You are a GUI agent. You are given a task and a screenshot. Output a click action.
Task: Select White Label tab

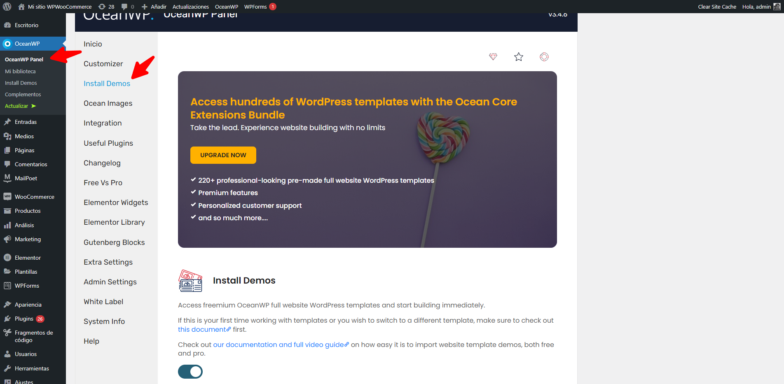(x=103, y=302)
